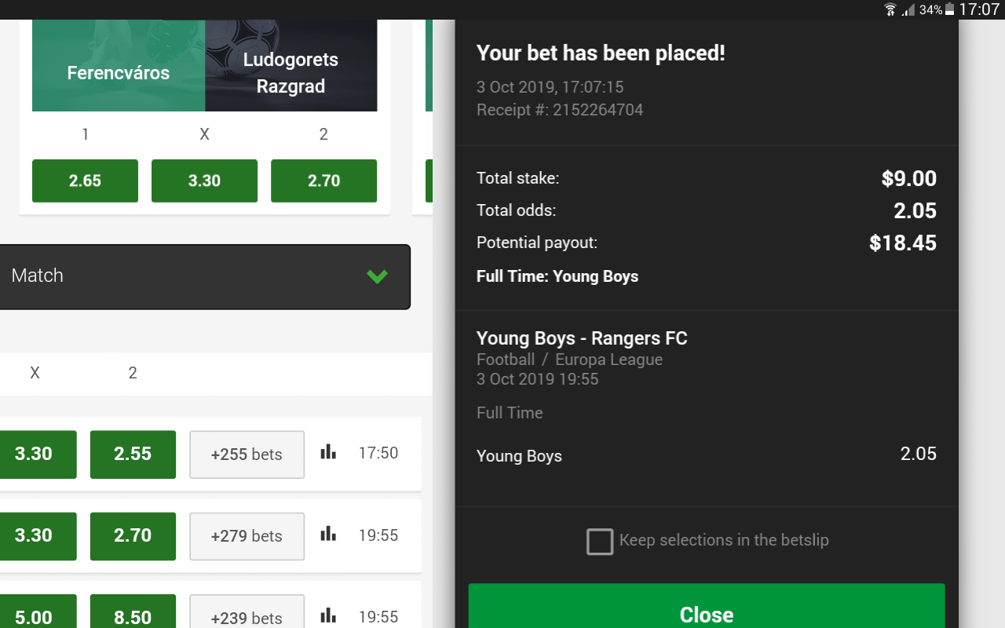
Task: Select away odds 2.55 in the list
Action: (x=133, y=454)
